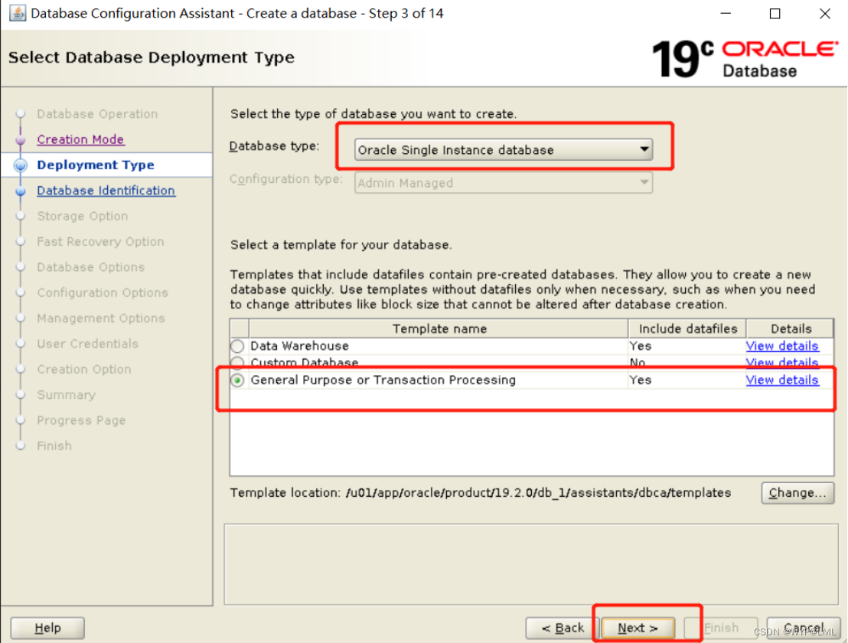Screen dimensions: 848x643
Task: Click the Cancel button
Action: tap(803, 628)
